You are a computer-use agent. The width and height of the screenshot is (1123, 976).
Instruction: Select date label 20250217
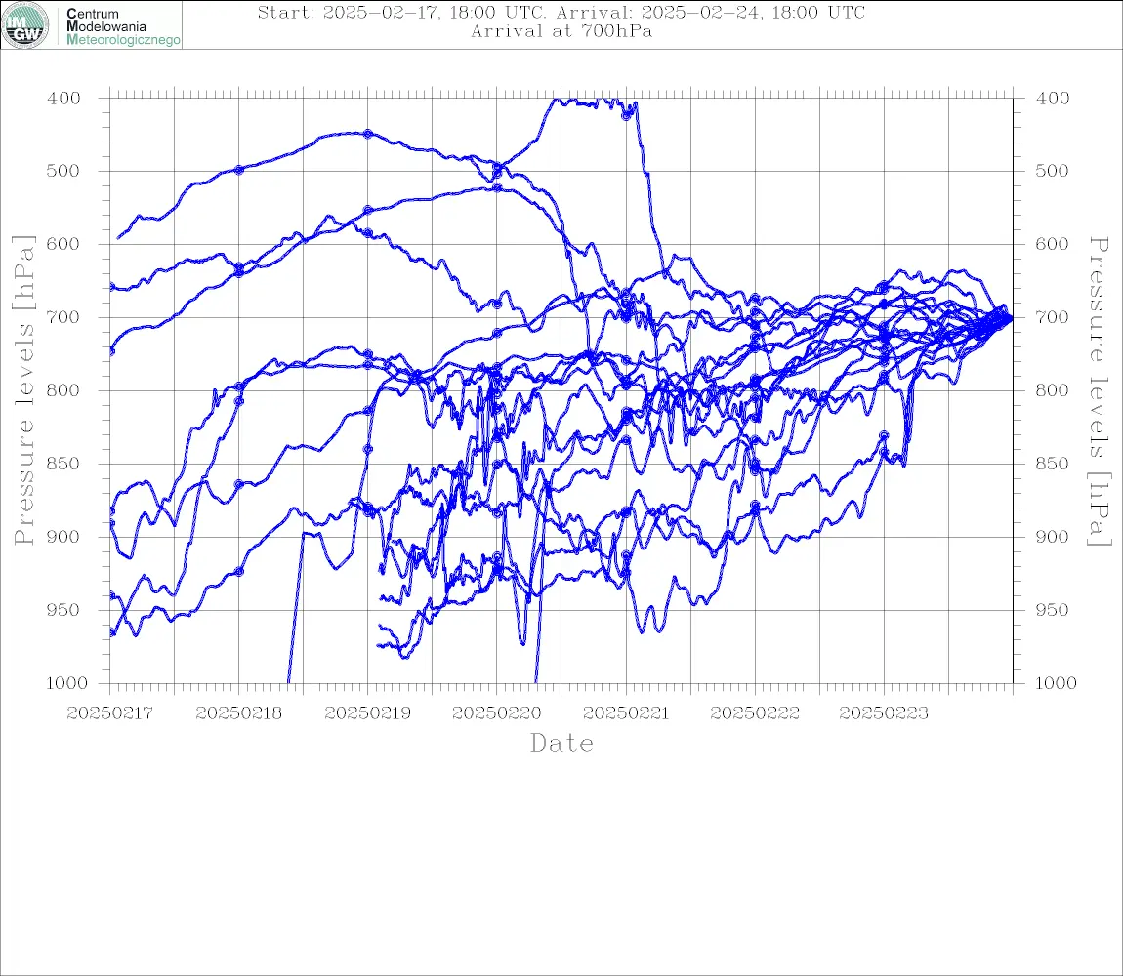109,713
